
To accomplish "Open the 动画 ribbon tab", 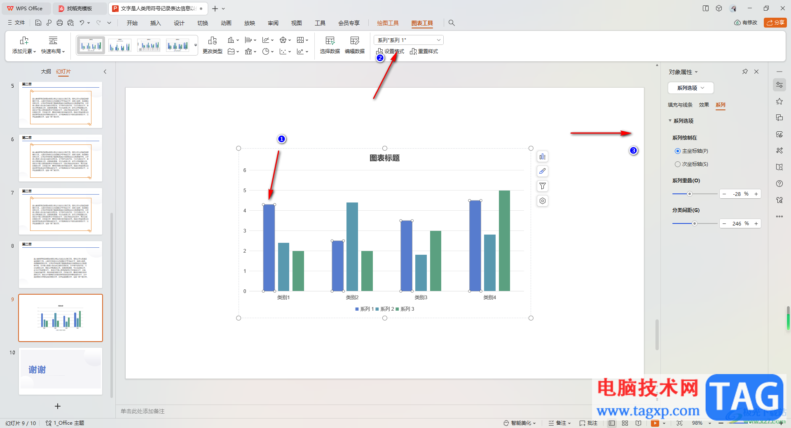I will pyautogui.click(x=226, y=23).
